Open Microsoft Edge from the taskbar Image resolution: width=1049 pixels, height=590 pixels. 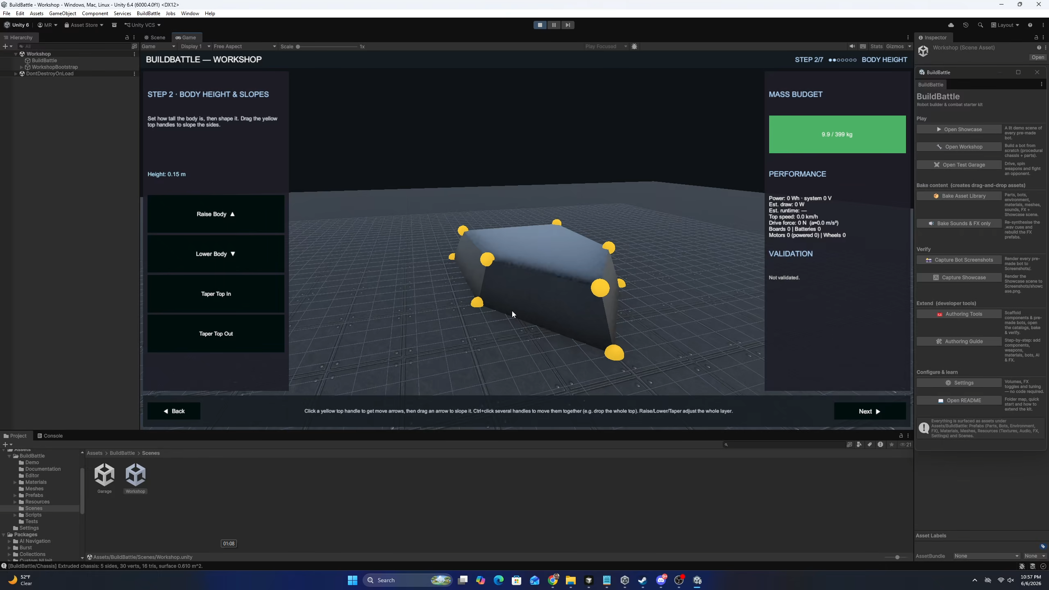coord(499,580)
